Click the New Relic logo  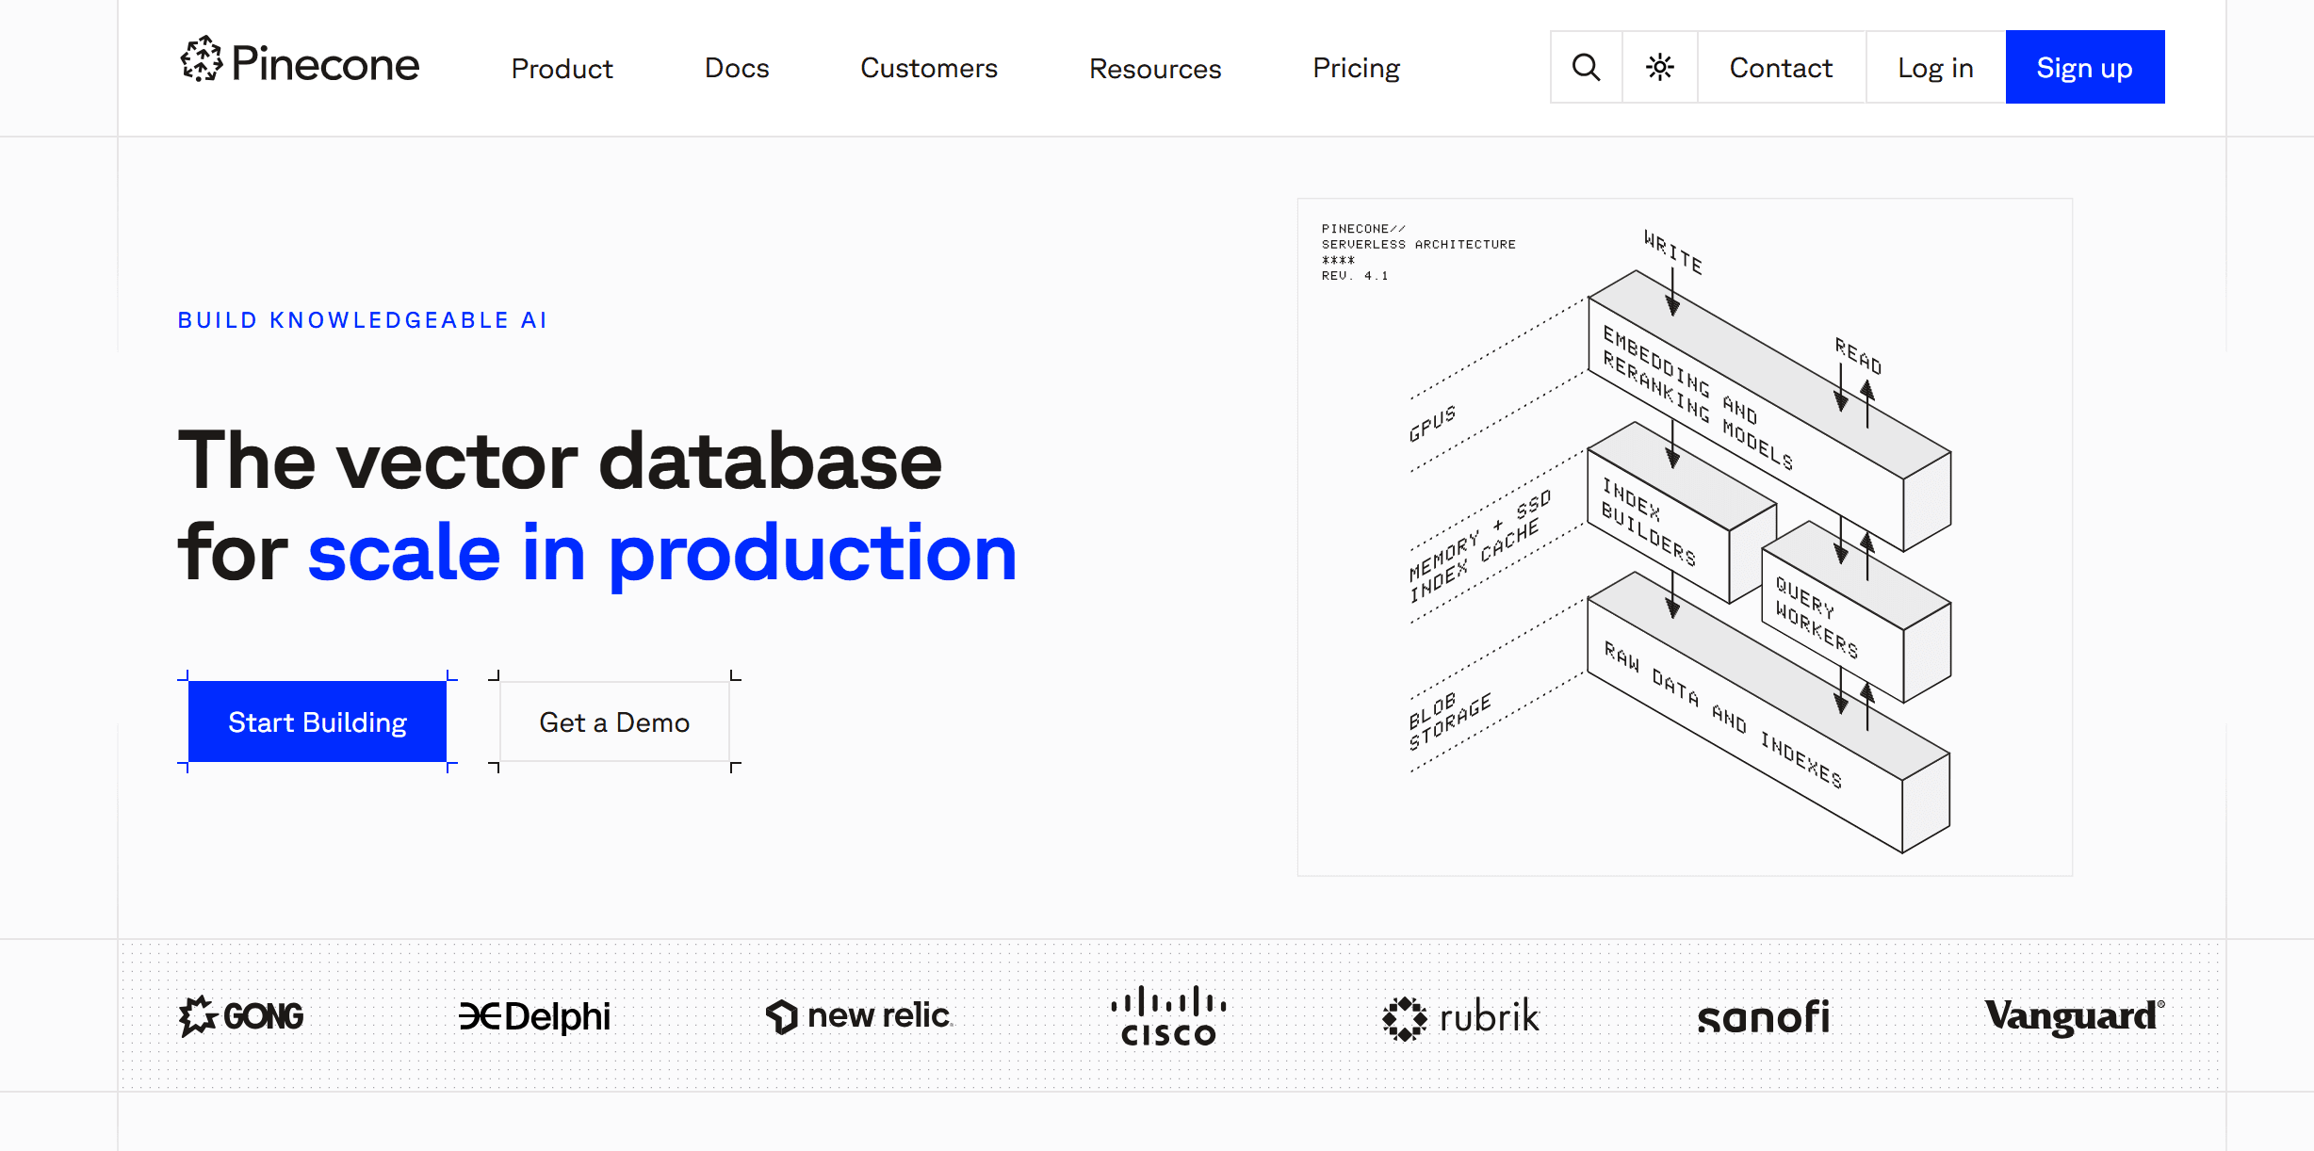pyautogui.click(x=859, y=1016)
